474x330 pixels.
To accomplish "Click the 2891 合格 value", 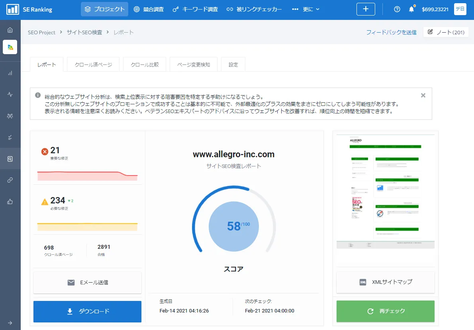I will [104, 247].
